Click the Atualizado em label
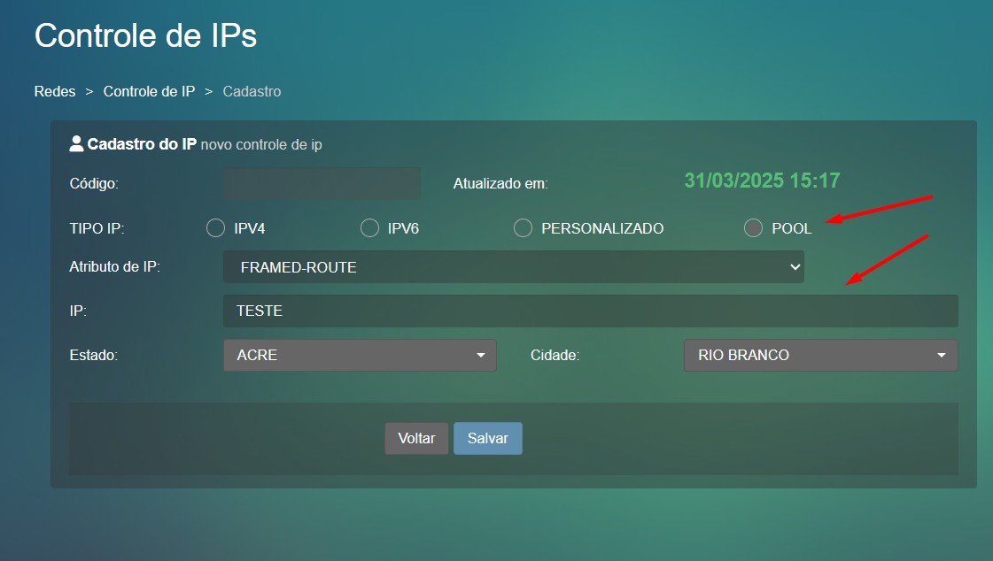 click(x=500, y=184)
